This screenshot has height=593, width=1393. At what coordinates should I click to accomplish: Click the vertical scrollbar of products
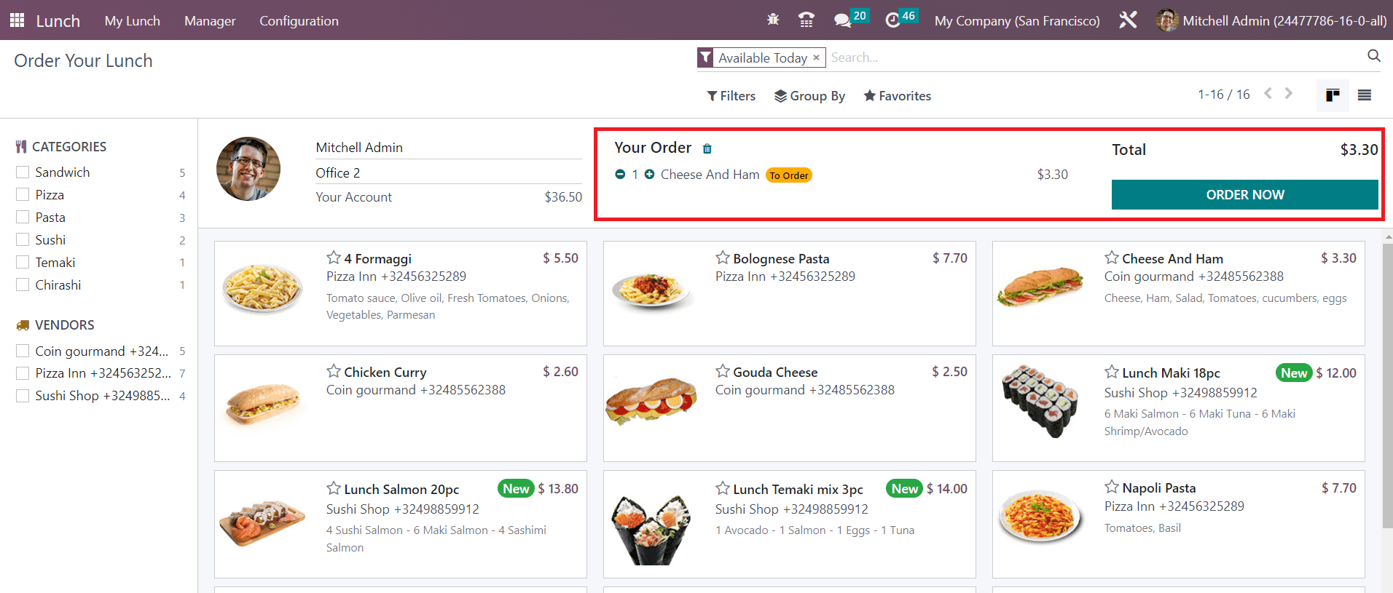click(x=1387, y=386)
